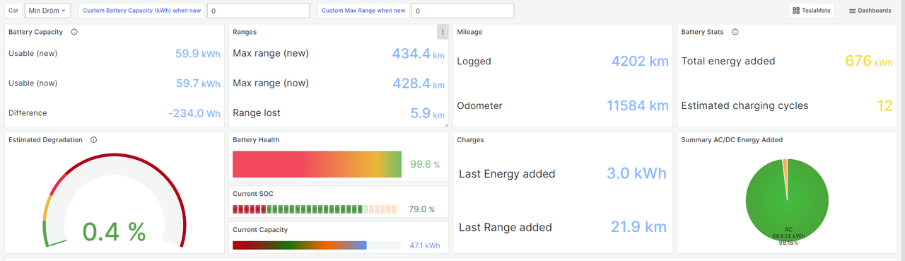This screenshot has height=261, width=905.
Task: Click the Difference -234.0 Wh value
Action: [194, 113]
